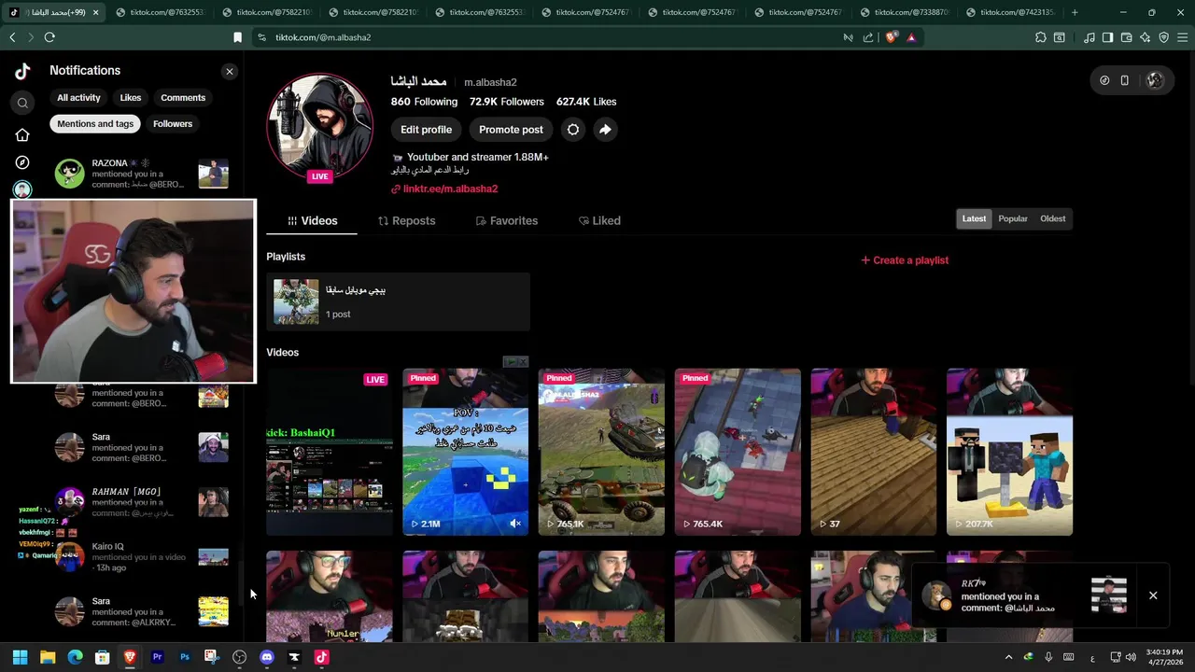Open Premiere Pro from taskbar

coord(157,657)
